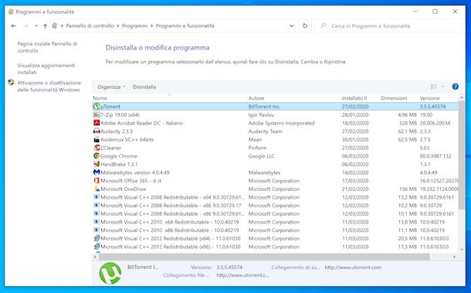Click icon of Visual C++ 2010 x64 row
This screenshot has height=293, width=471.
pyautogui.click(x=97, y=222)
